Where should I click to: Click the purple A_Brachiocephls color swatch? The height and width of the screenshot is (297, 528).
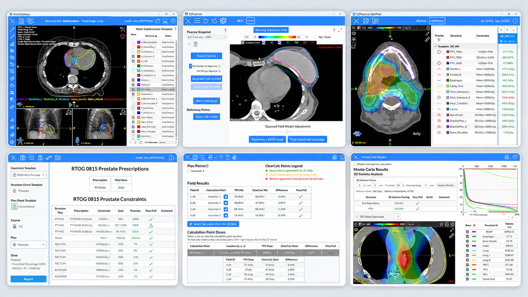[x=139, y=42]
